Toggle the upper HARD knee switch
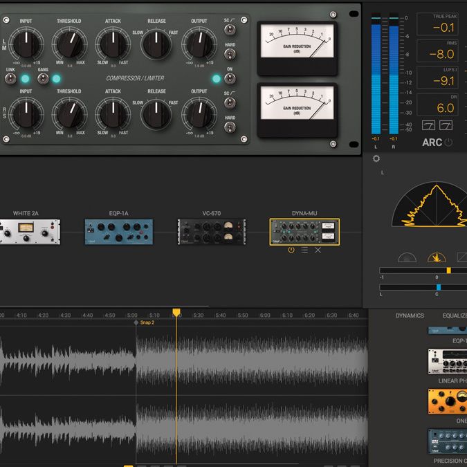This screenshot has height=467, width=467. point(230,54)
